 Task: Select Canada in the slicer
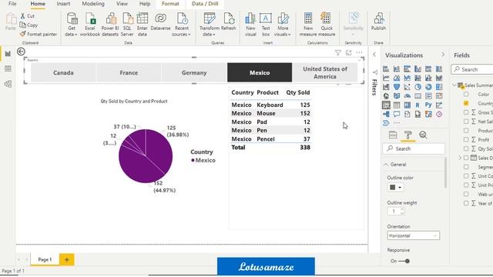point(63,72)
